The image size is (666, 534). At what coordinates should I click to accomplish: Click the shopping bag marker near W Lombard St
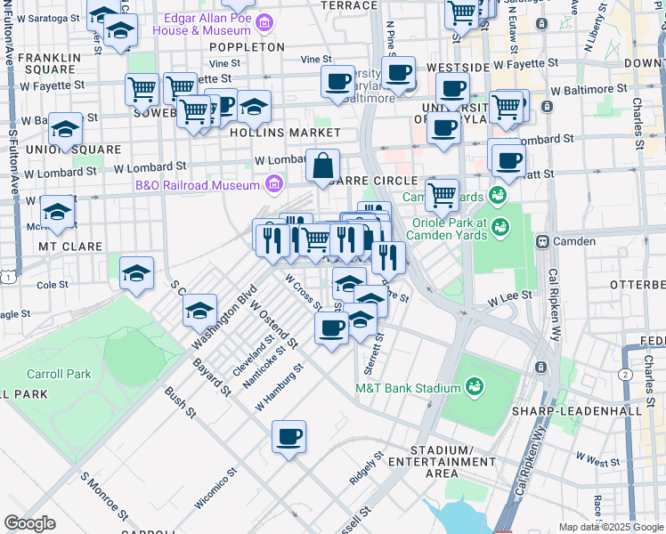coord(323,166)
